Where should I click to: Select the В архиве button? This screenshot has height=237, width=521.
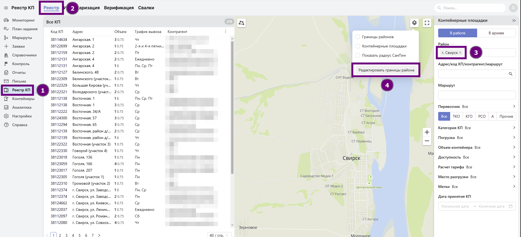coord(496,33)
